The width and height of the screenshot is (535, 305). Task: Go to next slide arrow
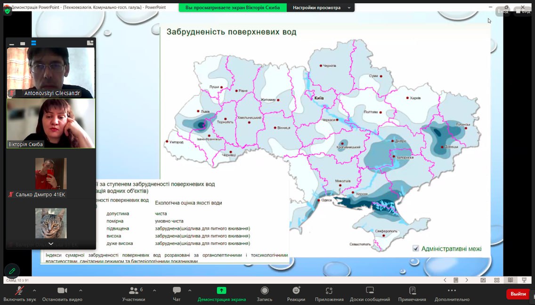pos(467,280)
